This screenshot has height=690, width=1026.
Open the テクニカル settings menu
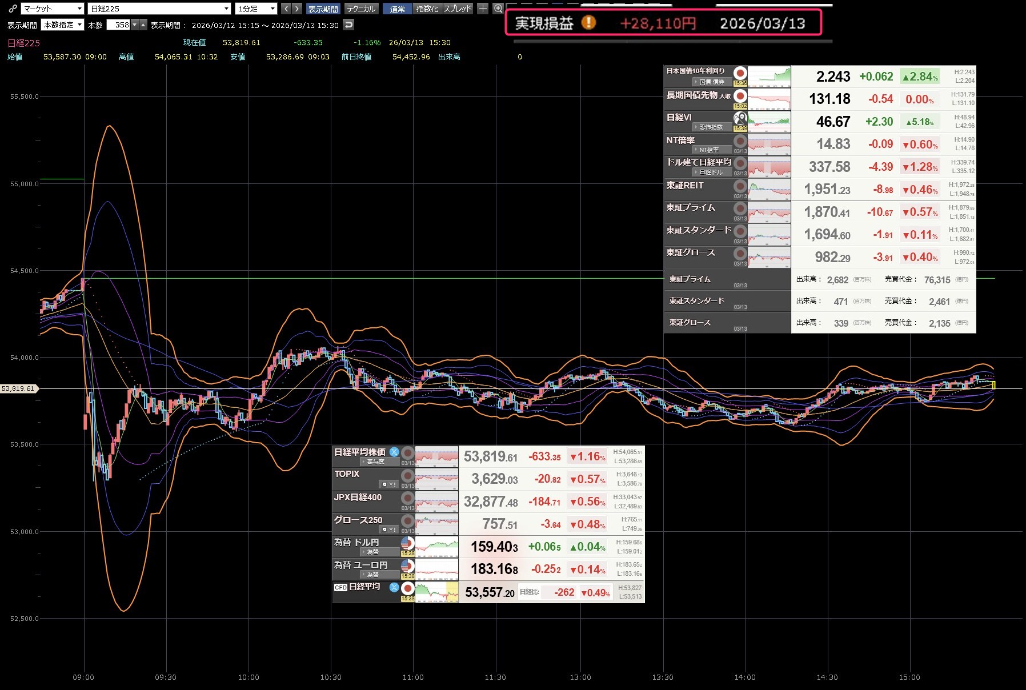click(361, 9)
